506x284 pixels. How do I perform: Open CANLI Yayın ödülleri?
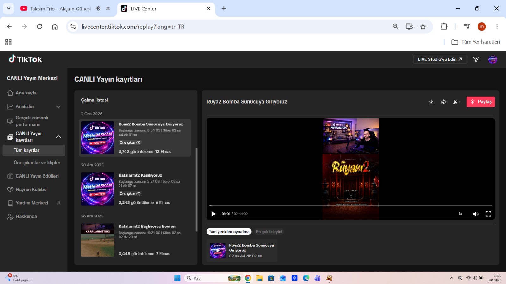(x=33, y=176)
